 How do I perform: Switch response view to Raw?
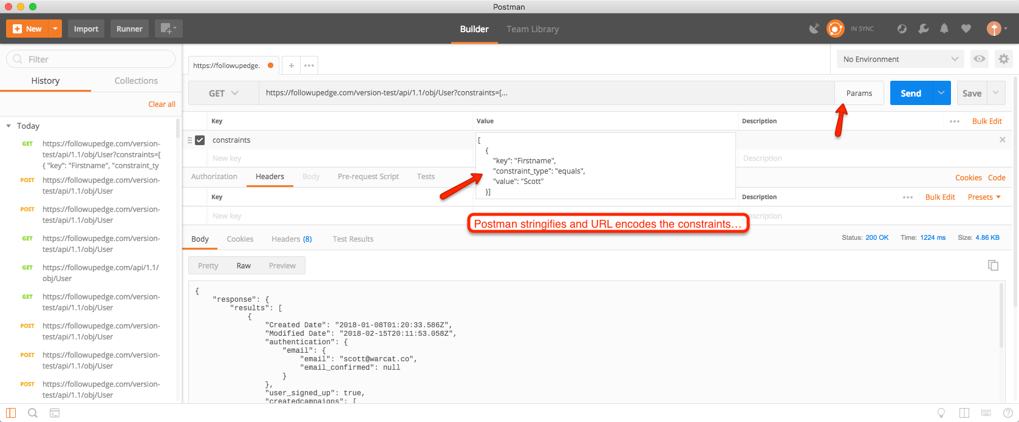point(244,265)
